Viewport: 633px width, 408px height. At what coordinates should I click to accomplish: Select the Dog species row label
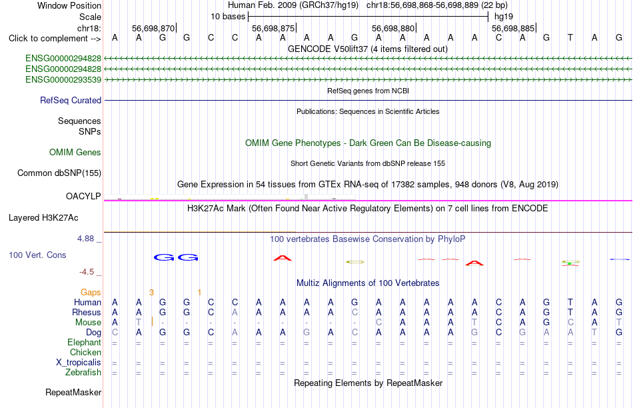pos(93,333)
